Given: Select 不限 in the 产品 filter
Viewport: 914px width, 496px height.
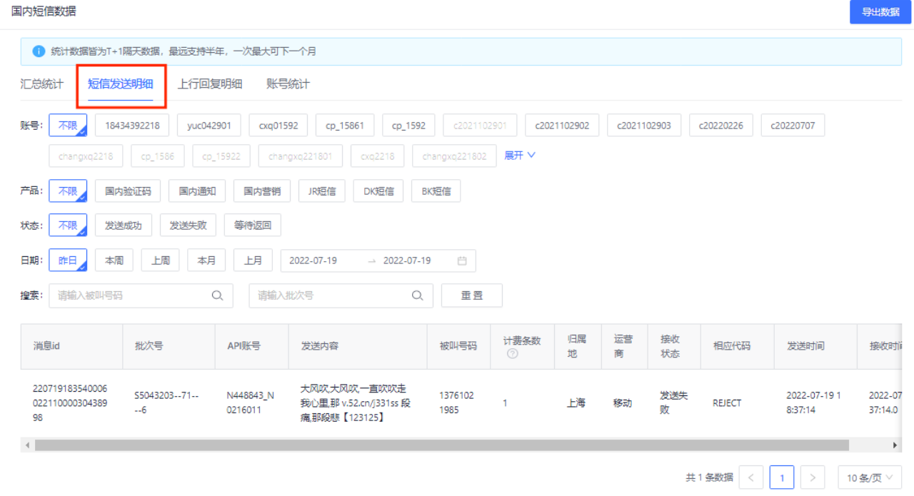Looking at the screenshot, I should pyautogui.click(x=68, y=191).
